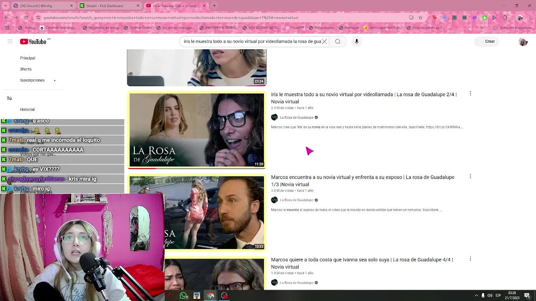Open Historial in YouTube sidebar
The height and width of the screenshot is (301, 536).
point(27,110)
